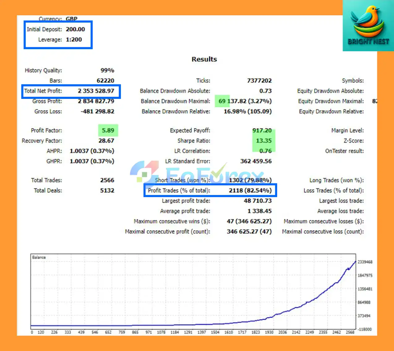Click the 2339468 axis label on the chart
The height and width of the screenshot is (351, 394).
tap(365, 262)
